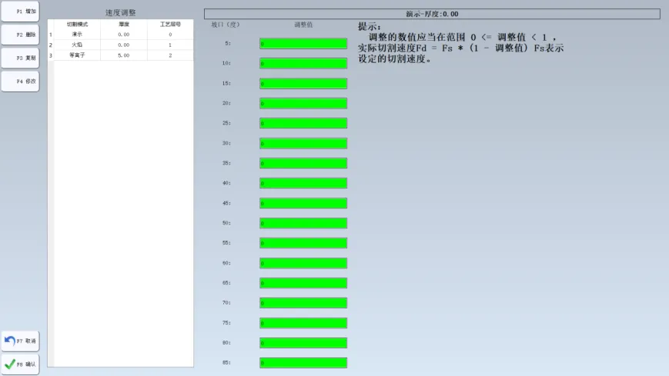The image size is (669, 376).
Task: Edit adjustment value for 65 degrees
Action: tap(303, 283)
